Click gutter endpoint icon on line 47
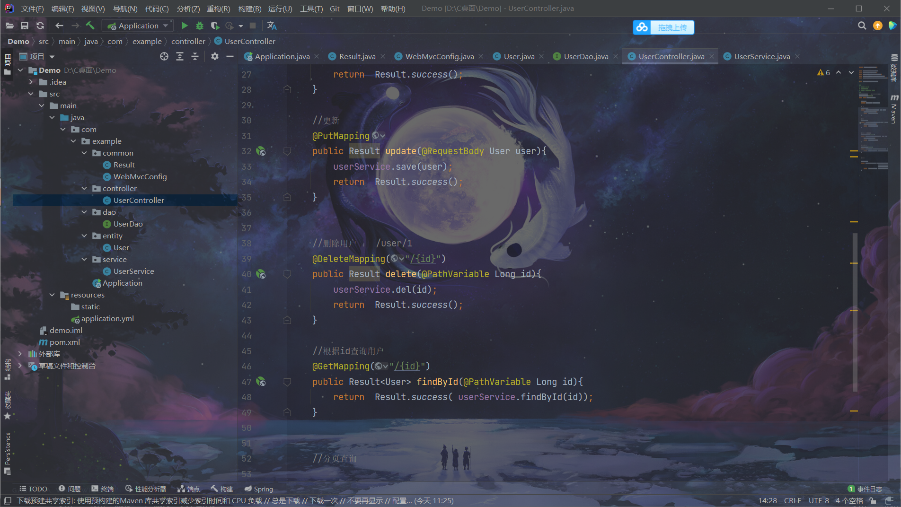Image resolution: width=901 pixels, height=507 pixels. click(x=261, y=382)
